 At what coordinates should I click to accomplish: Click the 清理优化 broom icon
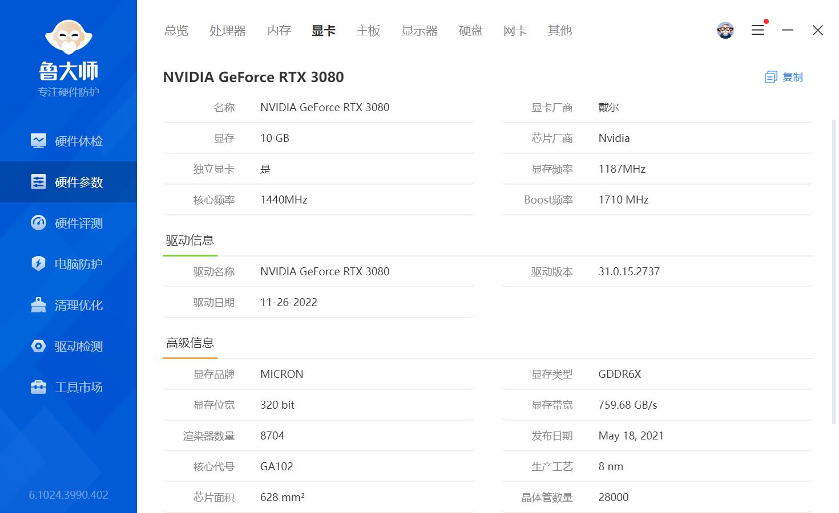38,305
